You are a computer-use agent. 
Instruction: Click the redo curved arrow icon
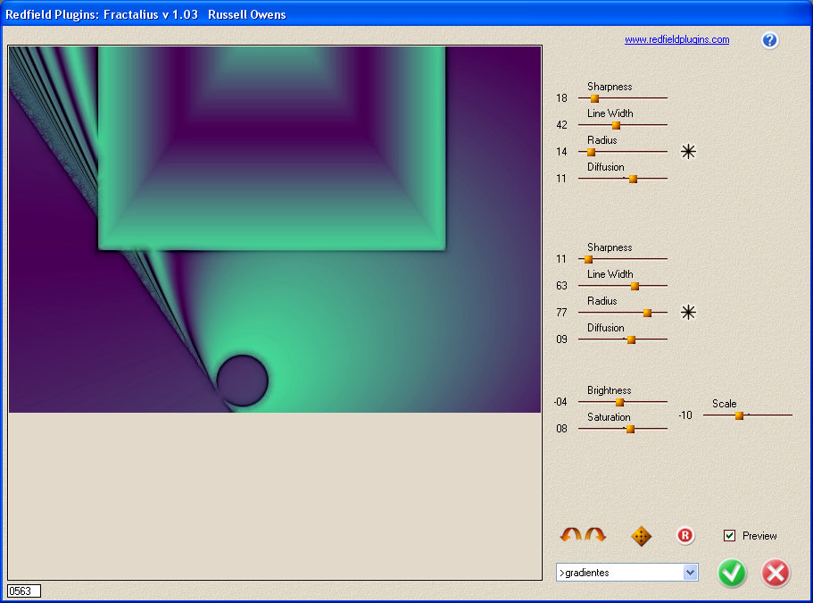[595, 535]
